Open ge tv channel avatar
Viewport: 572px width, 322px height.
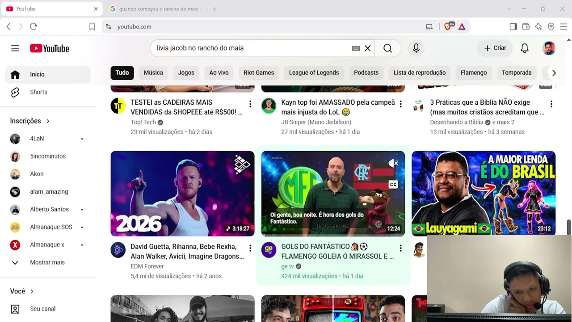(269, 250)
